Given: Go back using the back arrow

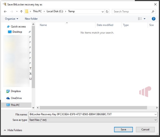Looking at the screenshot, I should pos(5,11).
